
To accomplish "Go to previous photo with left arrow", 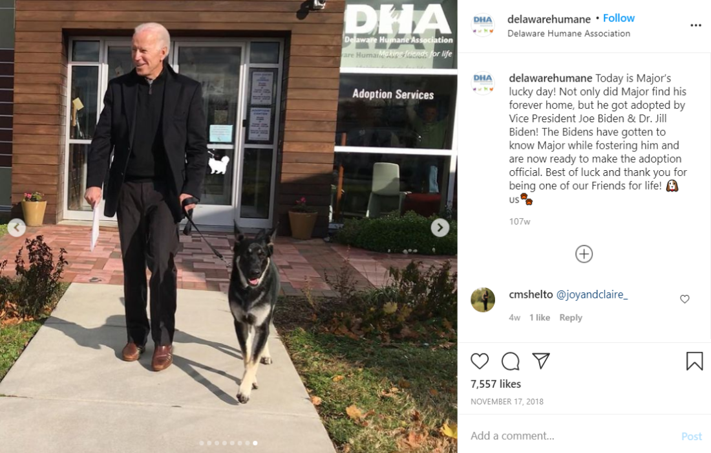I will 17,227.
